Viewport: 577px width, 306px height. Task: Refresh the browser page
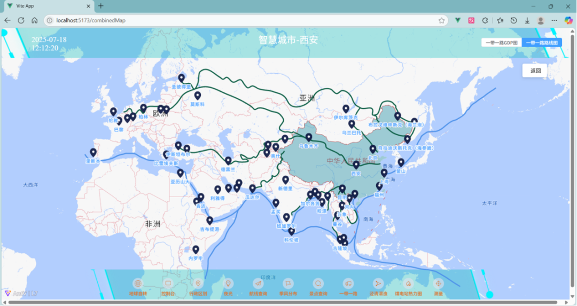click(x=21, y=21)
